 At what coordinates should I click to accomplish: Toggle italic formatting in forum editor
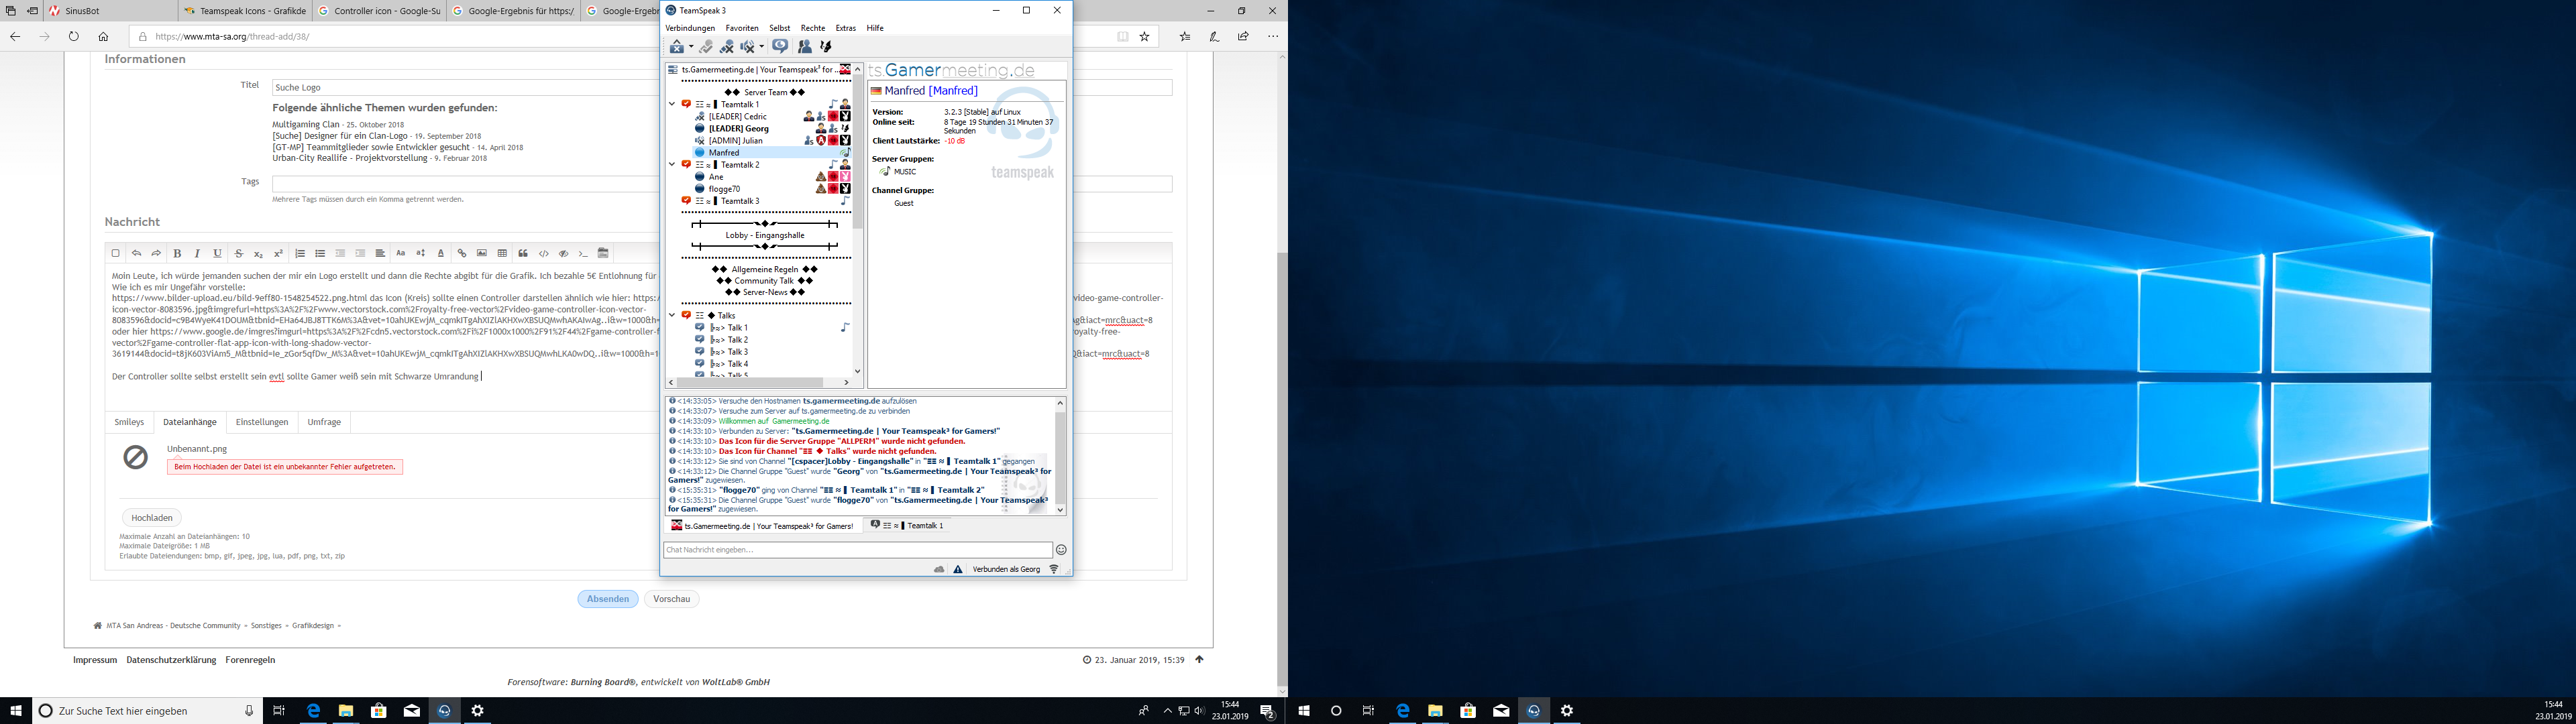point(197,254)
